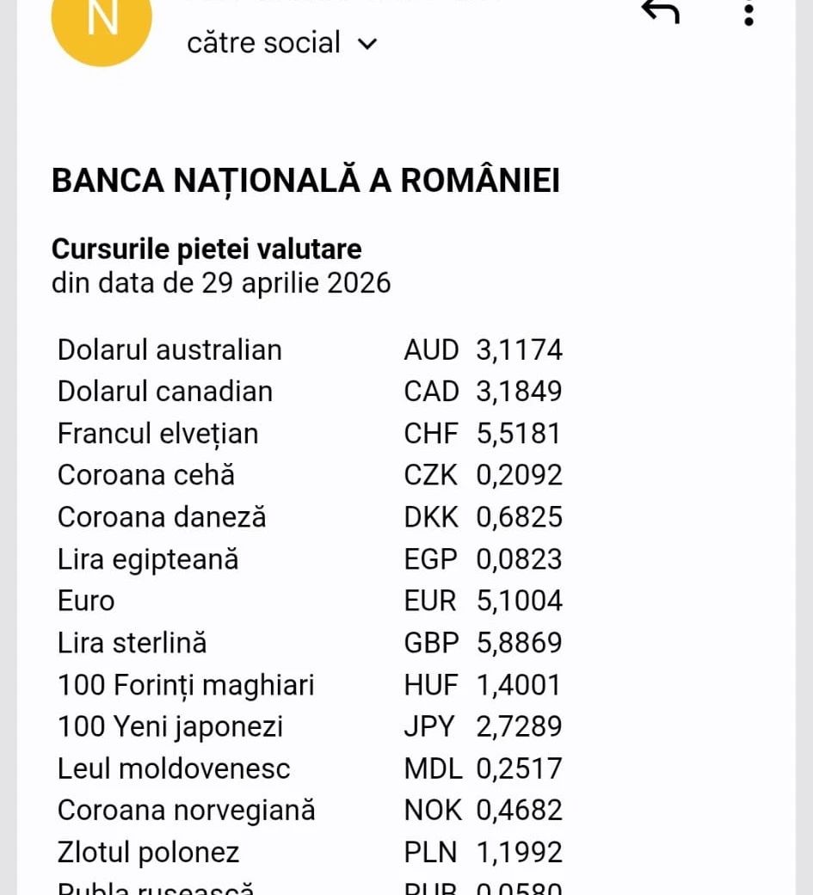
Task: Select the CZK currency code
Action: pyautogui.click(x=431, y=475)
